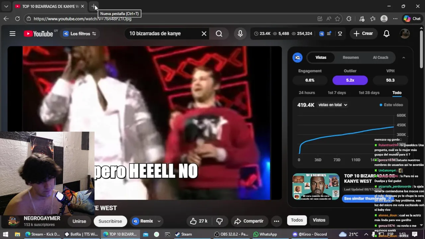This screenshot has height=239, width=425.
Task: Show 1st 7 days chart range
Action: coord(337,93)
